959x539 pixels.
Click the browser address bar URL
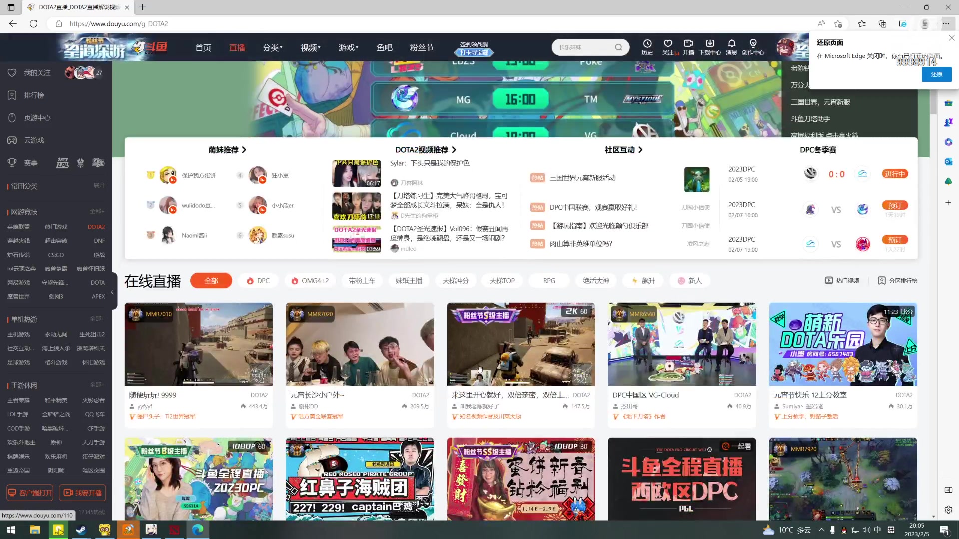click(119, 23)
